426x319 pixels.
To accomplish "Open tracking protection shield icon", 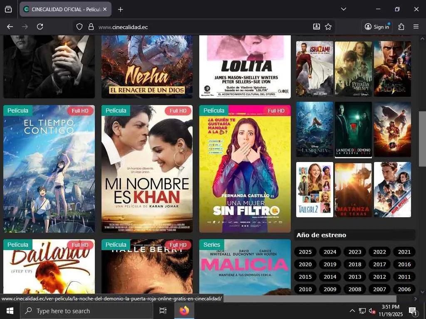I will [x=79, y=27].
